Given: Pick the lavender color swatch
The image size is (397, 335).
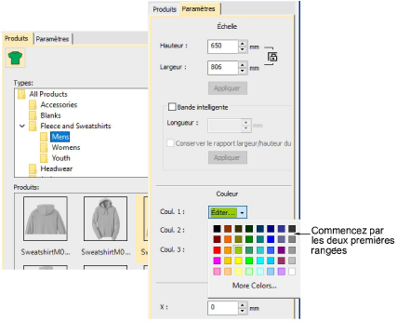Looking at the screenshot, I should click(282, 272).
